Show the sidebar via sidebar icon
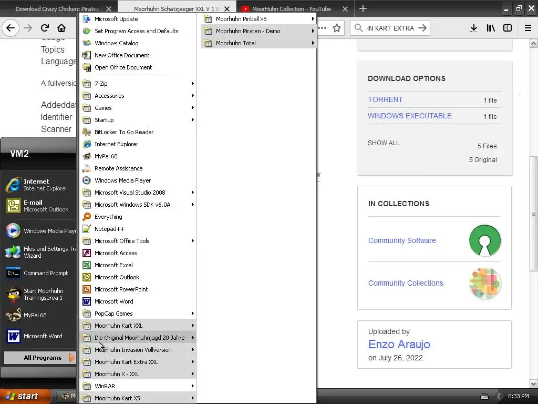 point(508,28)
